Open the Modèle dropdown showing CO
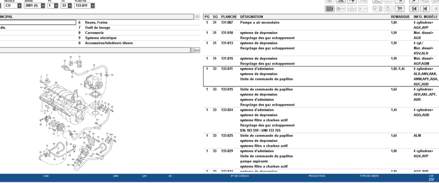This screenshot has height=183, width=439. pyautogui.click(x=13, y=6)
